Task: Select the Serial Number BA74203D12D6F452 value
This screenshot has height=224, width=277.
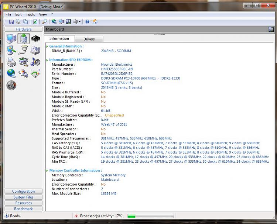Action: point(117,74)
